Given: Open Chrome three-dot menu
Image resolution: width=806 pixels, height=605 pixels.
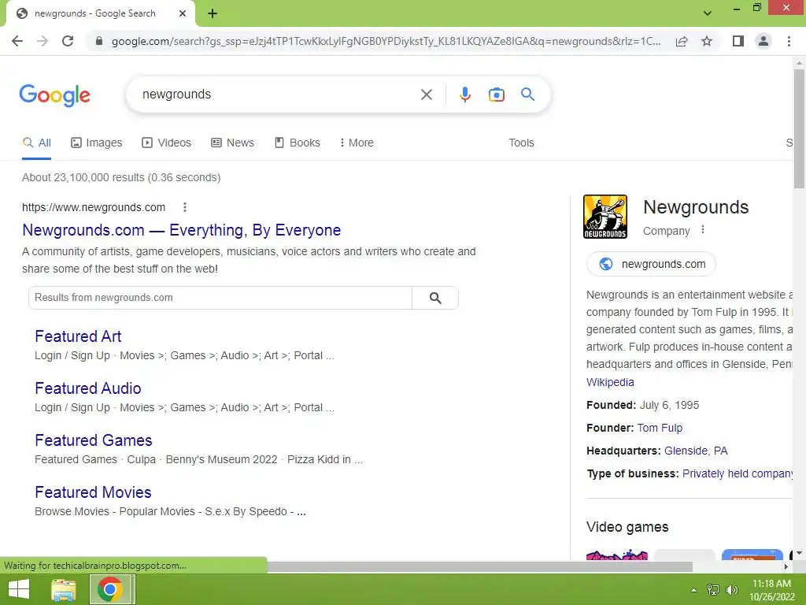Looking at the screenshot, I should tap(789, 41).
